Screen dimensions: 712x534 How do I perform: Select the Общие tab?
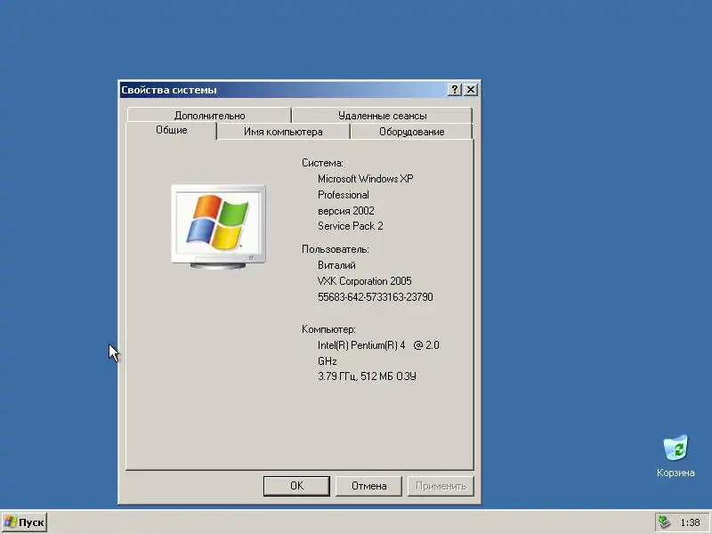[171, 130]
